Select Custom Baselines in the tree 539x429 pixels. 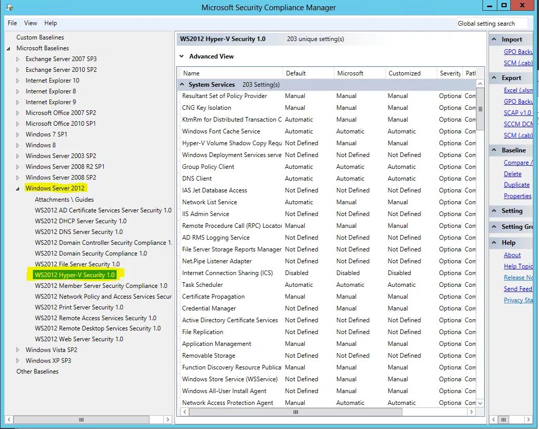pos(40,37)
